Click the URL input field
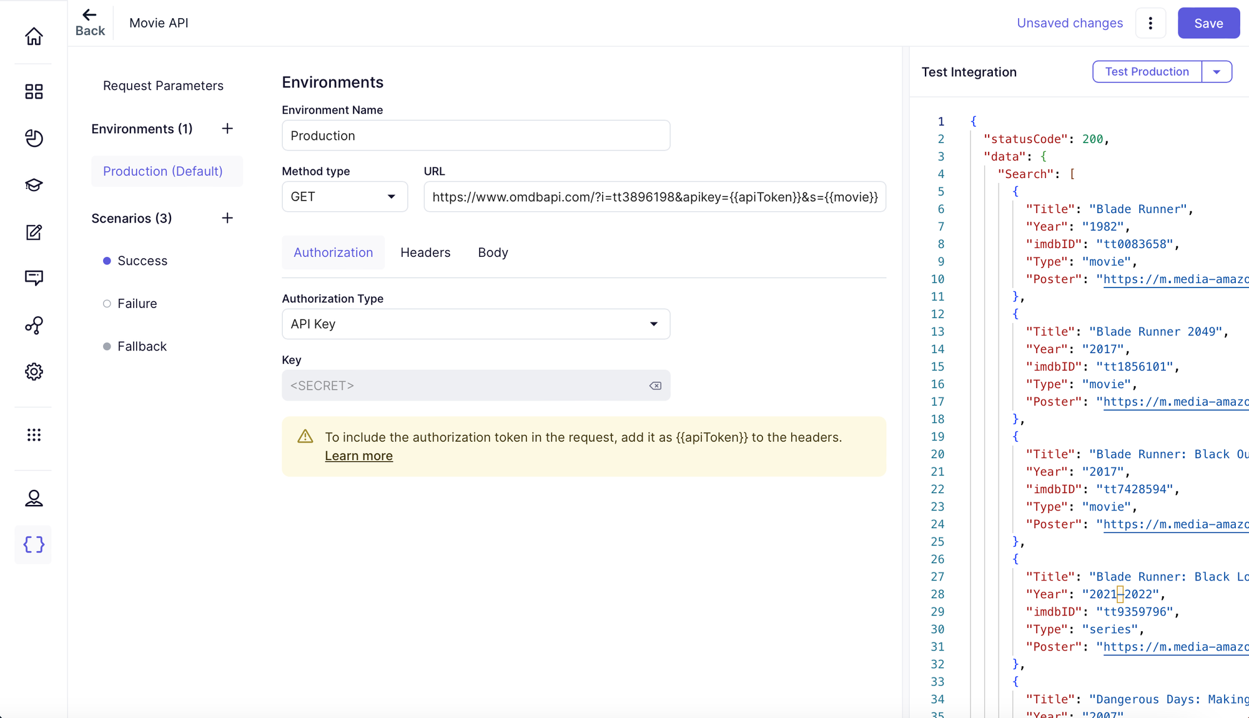Image resolution: width=1249 pixels, height=718 pixels. pos(654,197)
